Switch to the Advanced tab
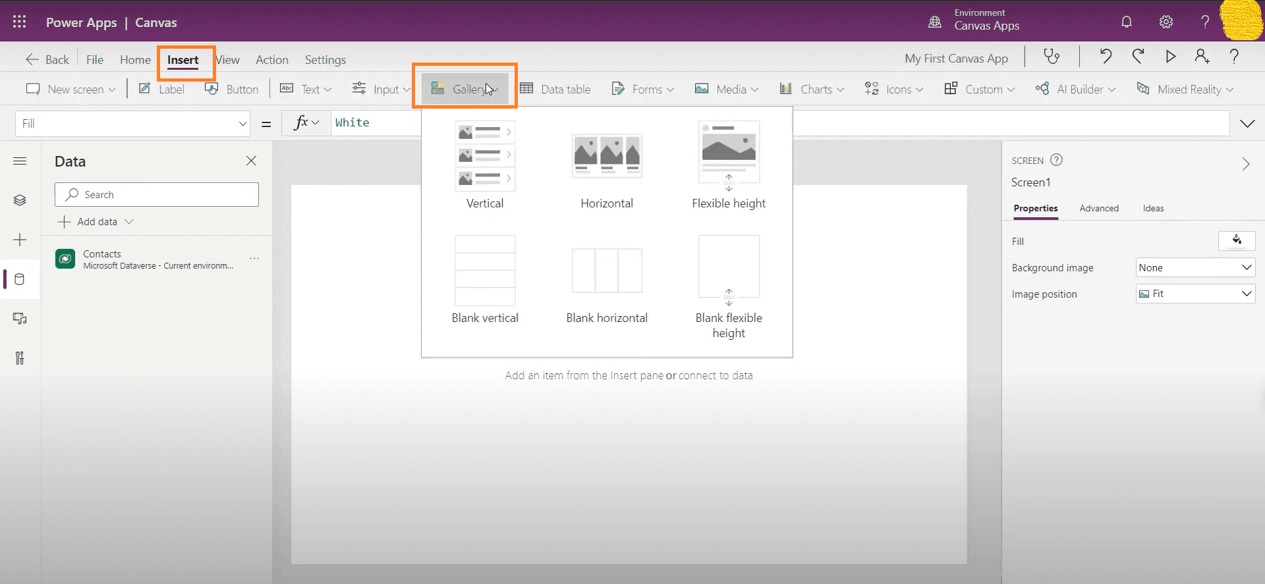 (1098, 208)
